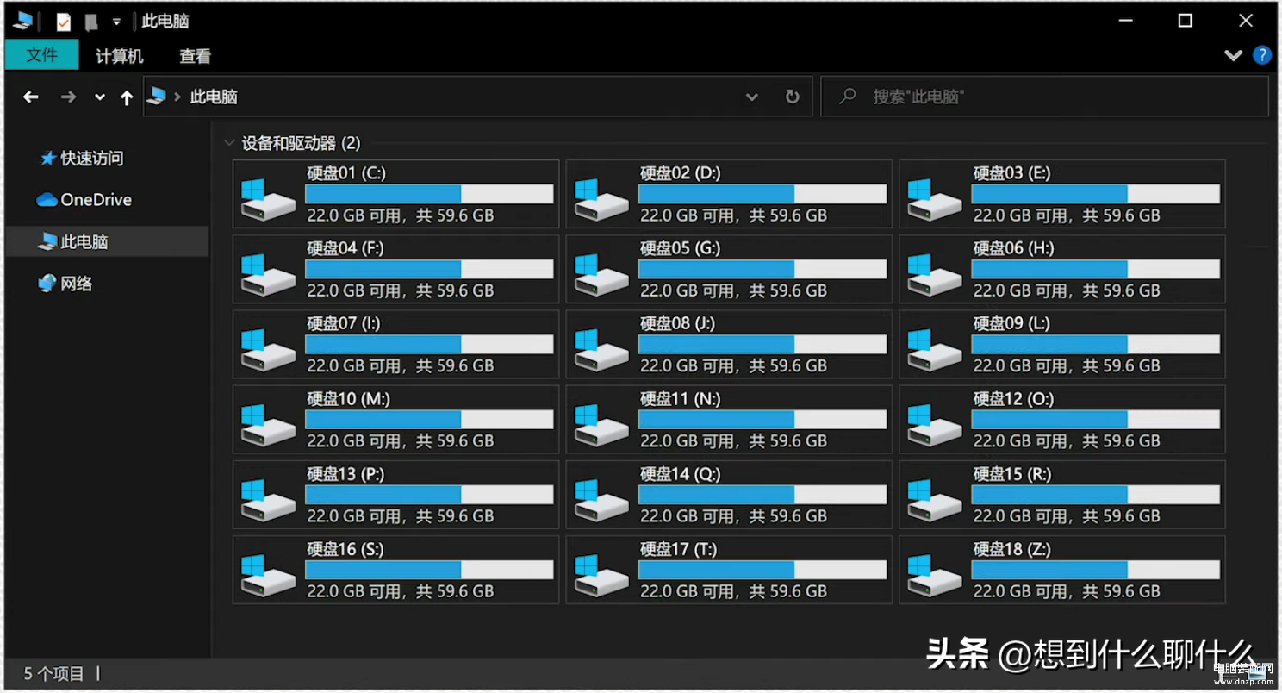Image resolution: width=1282 pixels, height=693 pixels.
Task: Click the 5 个项目 status bar text
Action: coord(54,674)
